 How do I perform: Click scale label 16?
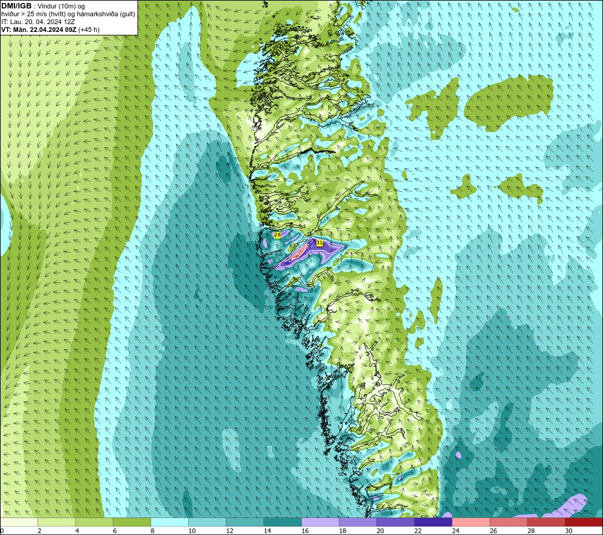pos(305,531)
